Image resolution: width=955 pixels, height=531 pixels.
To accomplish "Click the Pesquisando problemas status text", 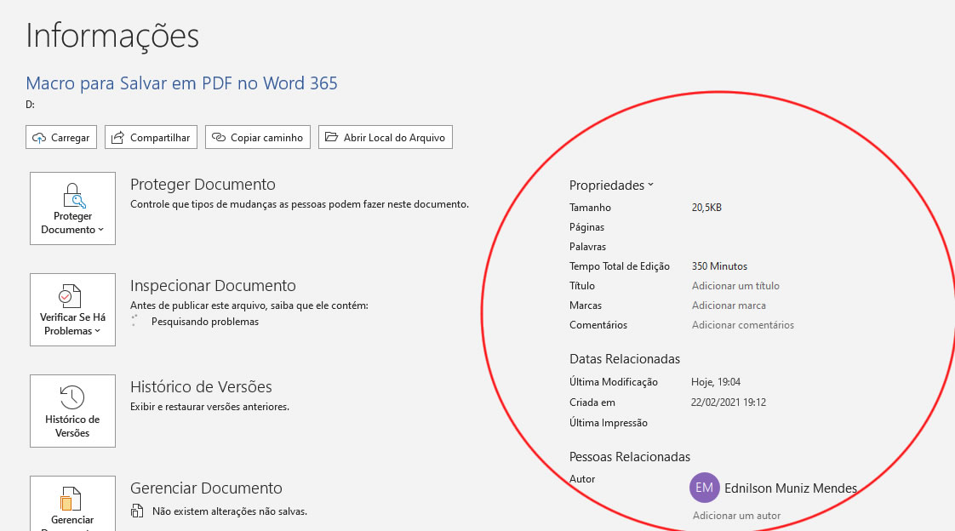I will click(x=204, y=322).
